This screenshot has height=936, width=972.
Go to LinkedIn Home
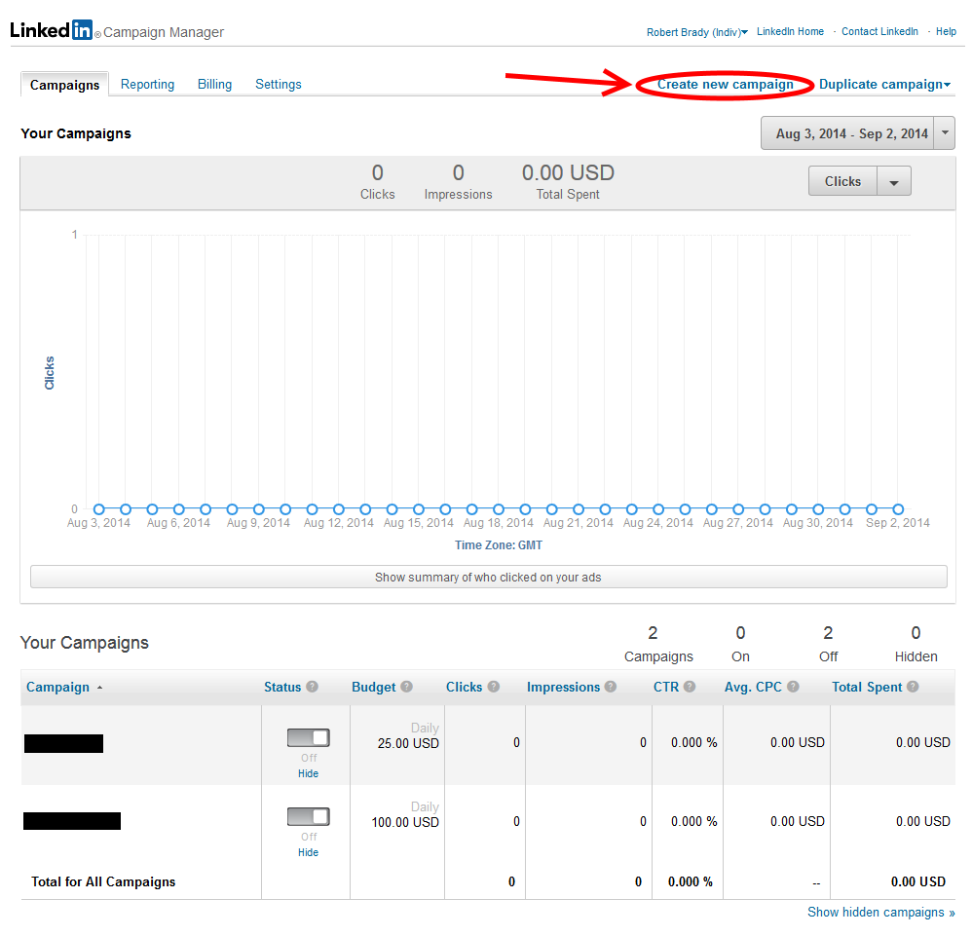(791, 31)
